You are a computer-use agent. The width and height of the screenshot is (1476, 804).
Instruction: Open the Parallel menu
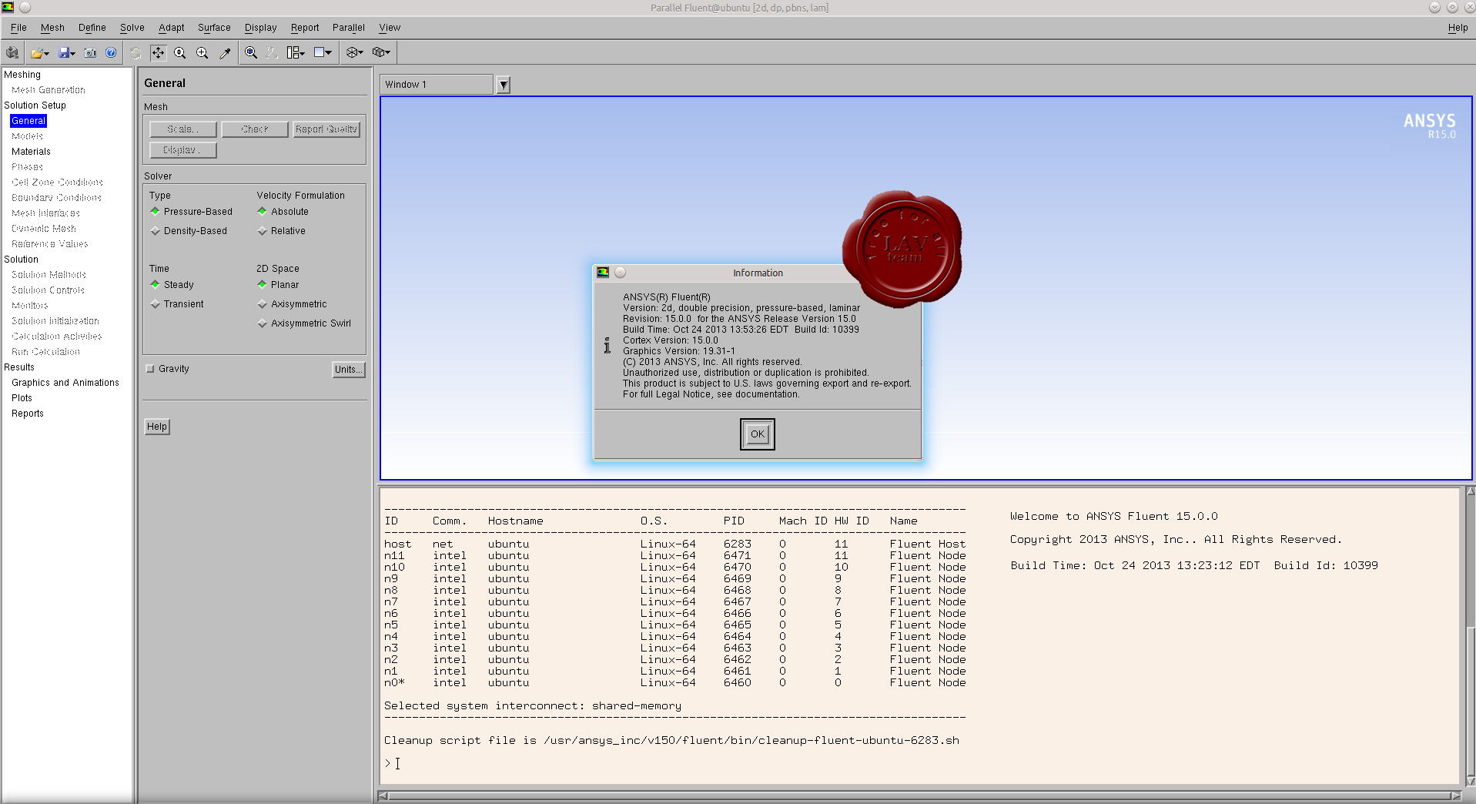(348, 28)
